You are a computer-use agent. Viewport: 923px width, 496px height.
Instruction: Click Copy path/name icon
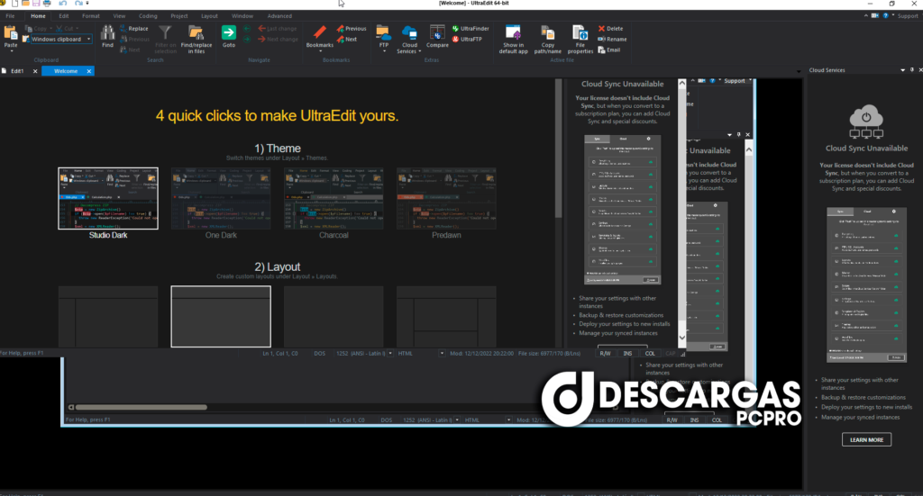click(x=547, y=33)
